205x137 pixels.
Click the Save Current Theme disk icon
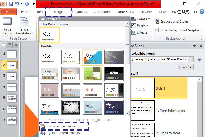click(43, 133)
